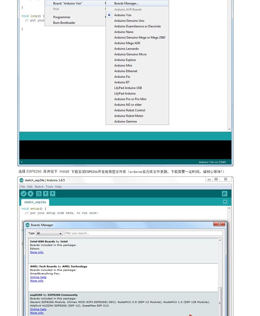Select Arduino Ethernet board
The width and height of the screenshot is (260, 316).
[138, 71]
